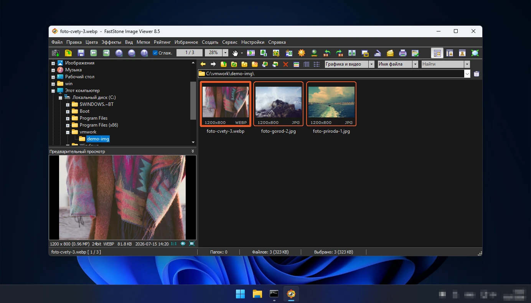Open the hand cursor tool dropdown arrow

[242, 53]
